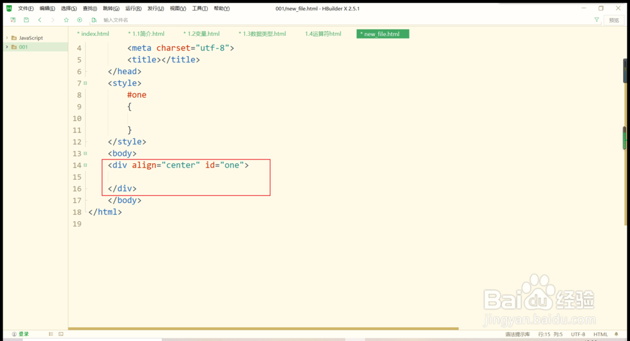Switch to the 1.1简介.html tab

point(146,34)
